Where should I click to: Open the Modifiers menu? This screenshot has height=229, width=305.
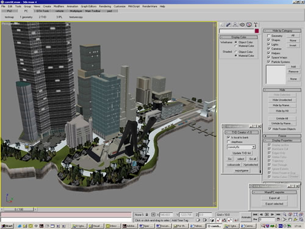click(59, 6)
